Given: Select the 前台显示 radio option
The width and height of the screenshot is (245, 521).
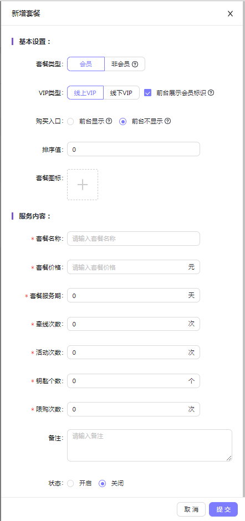Looking at the screenshot, I should pyautogui.click(x=70, y=122).
